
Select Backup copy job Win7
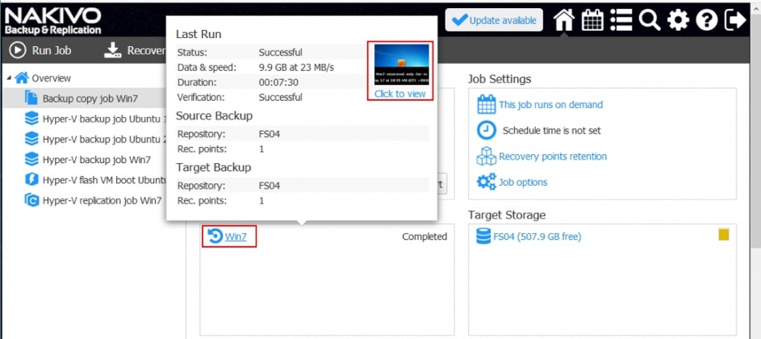pos(90,98)
